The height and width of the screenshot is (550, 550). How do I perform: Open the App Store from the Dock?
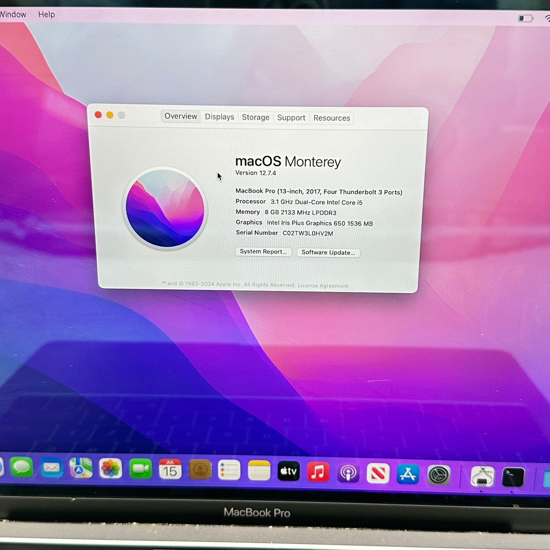(x=408, y=474)
